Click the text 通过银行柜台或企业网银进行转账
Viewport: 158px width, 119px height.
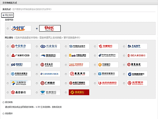tap(19, 107)
